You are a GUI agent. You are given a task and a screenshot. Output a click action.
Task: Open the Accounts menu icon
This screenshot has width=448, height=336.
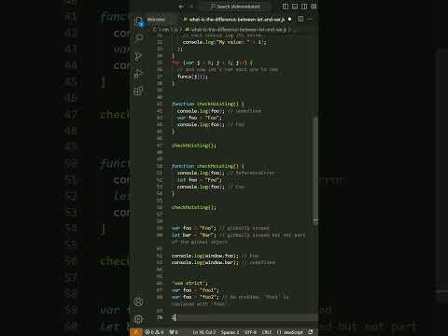coord(139,301)
